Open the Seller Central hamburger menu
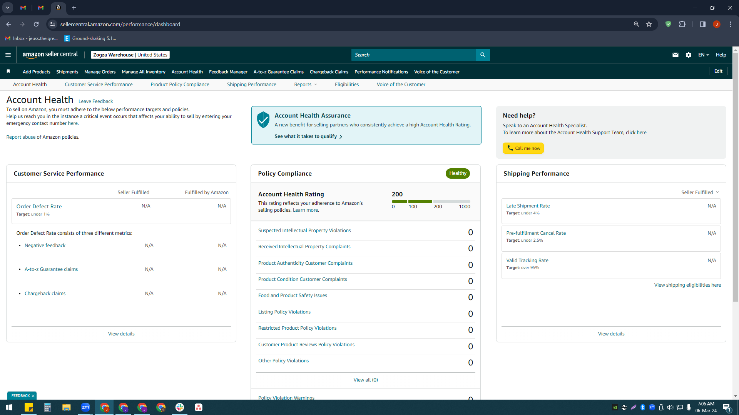 [8, 55]
